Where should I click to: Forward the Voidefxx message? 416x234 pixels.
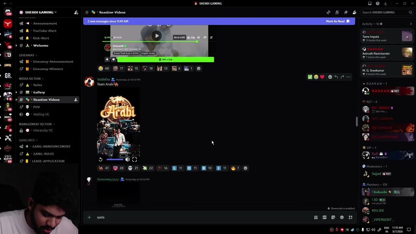click(x=342, y=77)
